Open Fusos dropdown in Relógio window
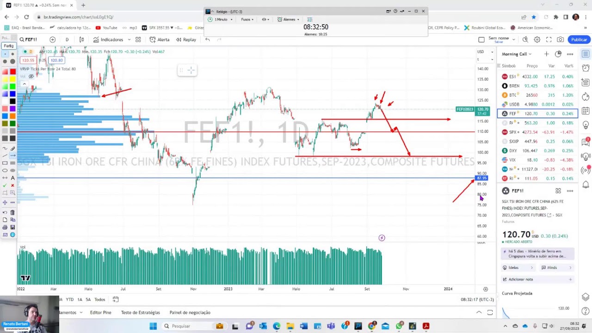 click(247, 19)
